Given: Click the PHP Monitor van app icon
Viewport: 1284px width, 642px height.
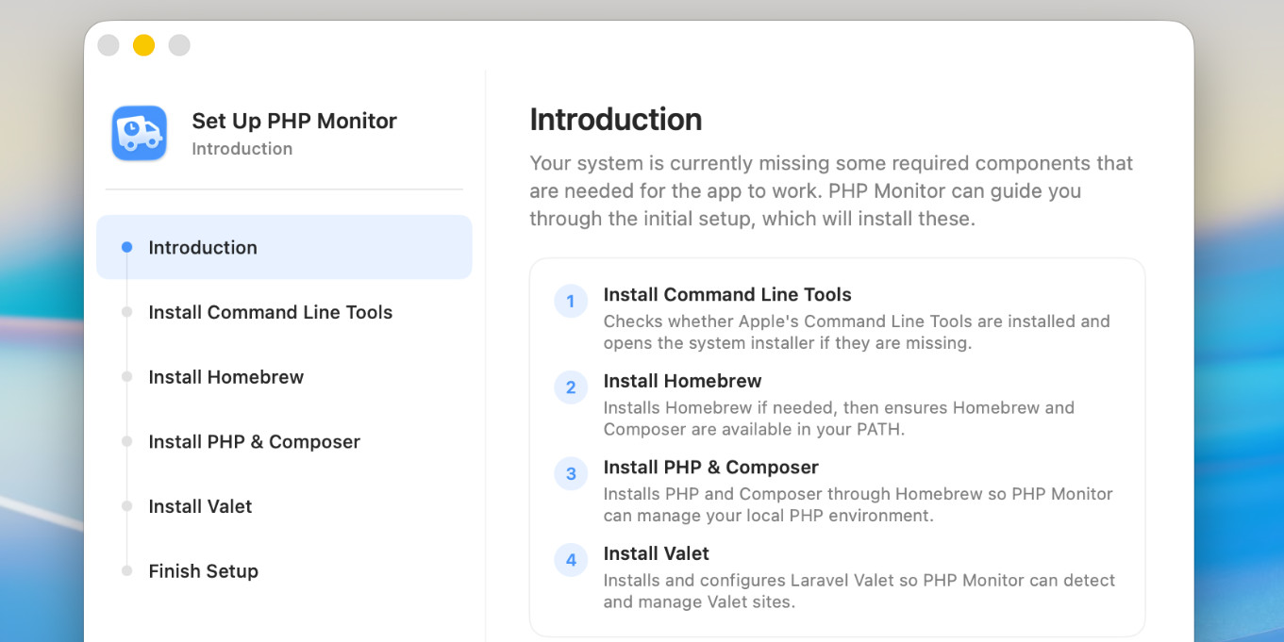Looking at the screenshot, I should 140,133.
